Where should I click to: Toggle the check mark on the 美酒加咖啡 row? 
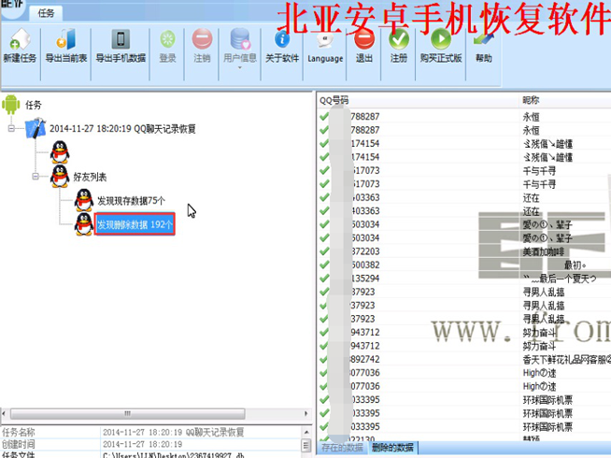[x=324, y=251]
